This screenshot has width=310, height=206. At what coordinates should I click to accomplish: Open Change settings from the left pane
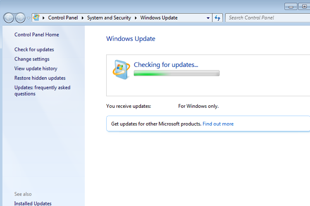point(32,59)
